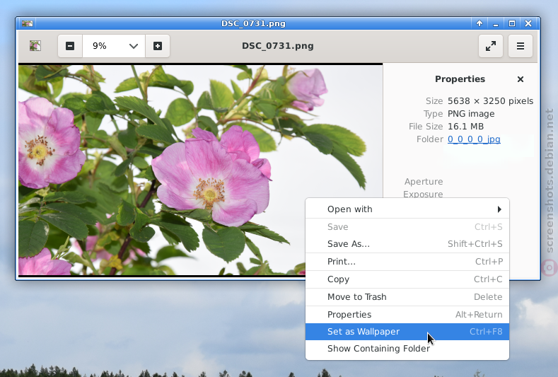
Task: Click the Exposure label in Properties
Action: (x=423, y=194)
